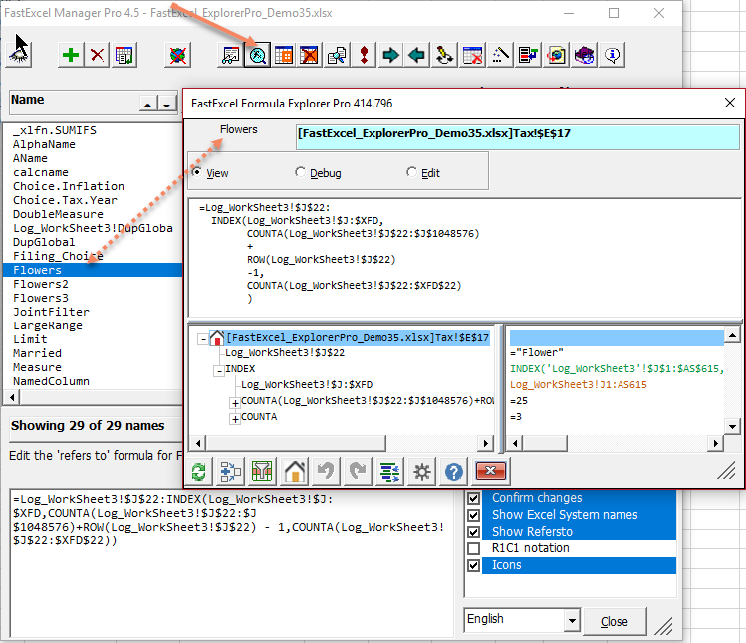Click the yellow pencil tool icon
746x643 pixels.
pos(444,55)
